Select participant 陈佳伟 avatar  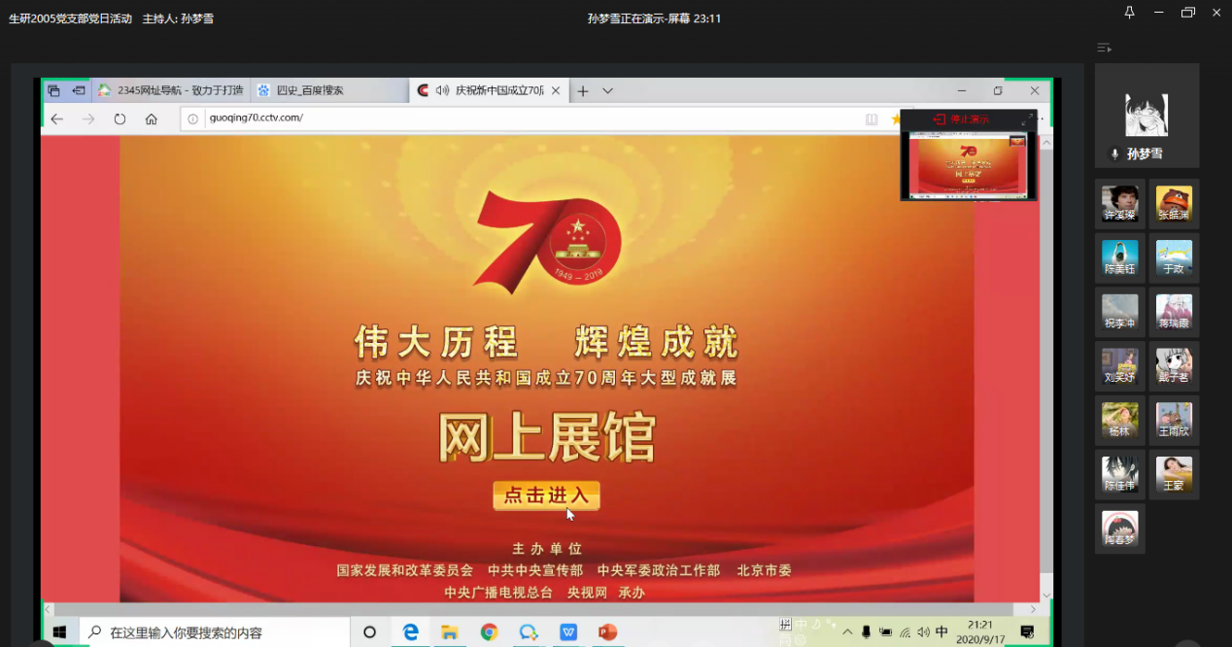point(1119,474)
